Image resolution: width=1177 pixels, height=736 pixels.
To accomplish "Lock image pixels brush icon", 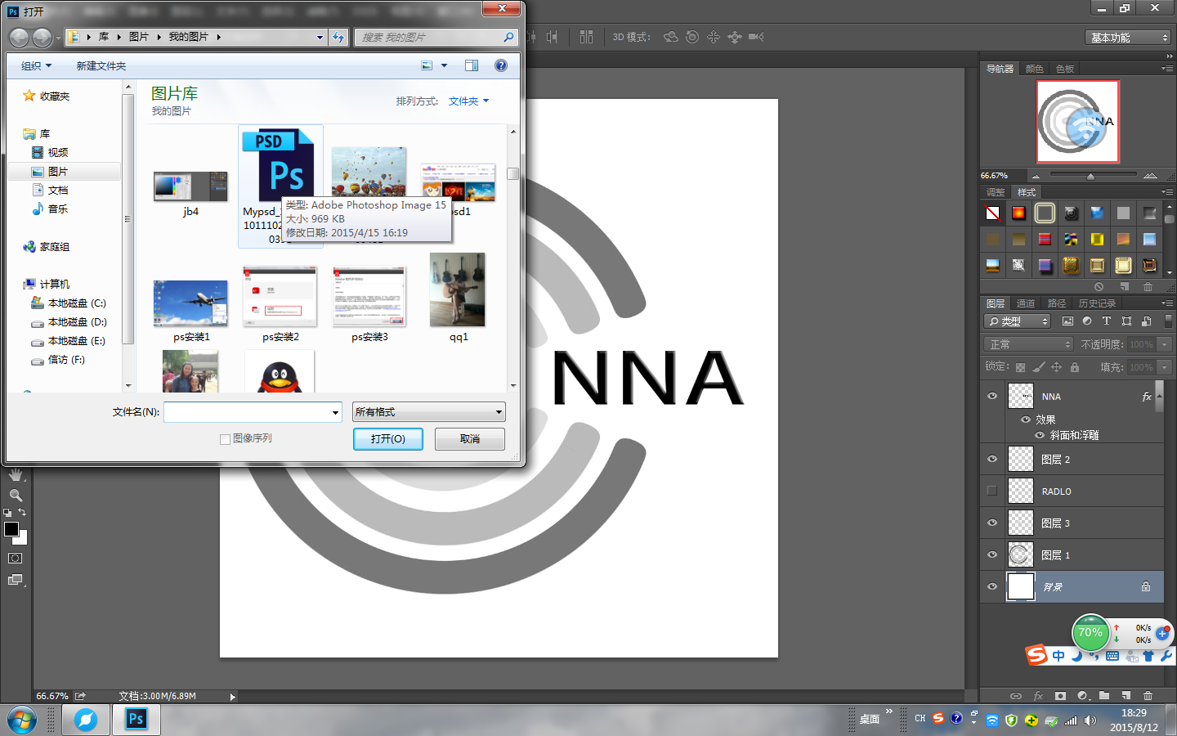I will [x=1038, y=367].
